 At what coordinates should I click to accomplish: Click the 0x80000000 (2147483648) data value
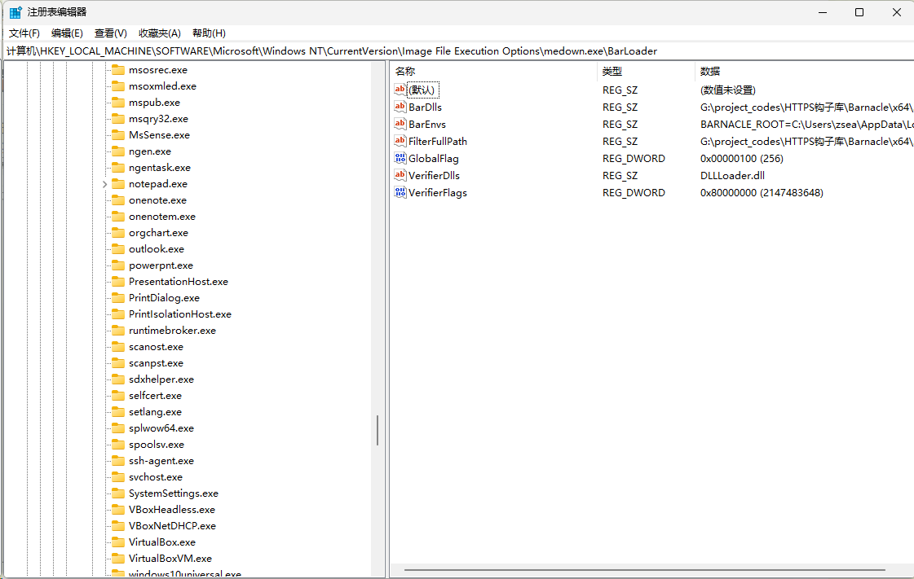(762, 193)
